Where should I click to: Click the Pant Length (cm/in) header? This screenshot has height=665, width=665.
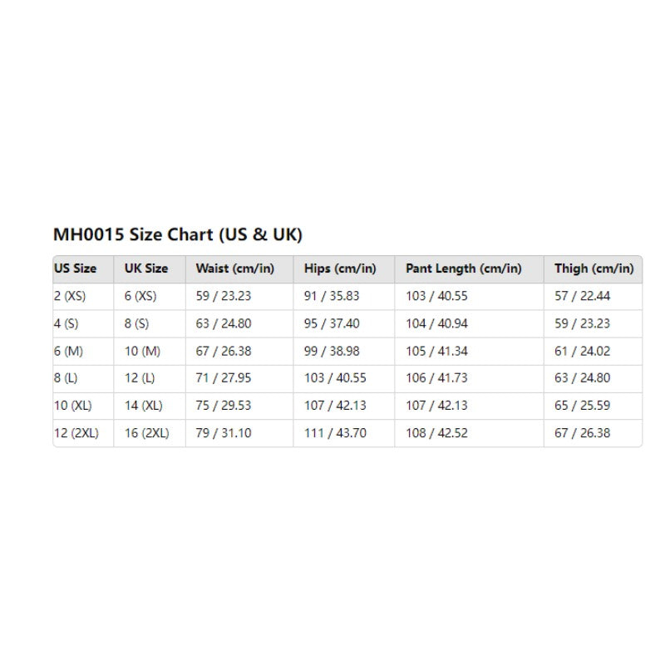(x=464, y=268)
